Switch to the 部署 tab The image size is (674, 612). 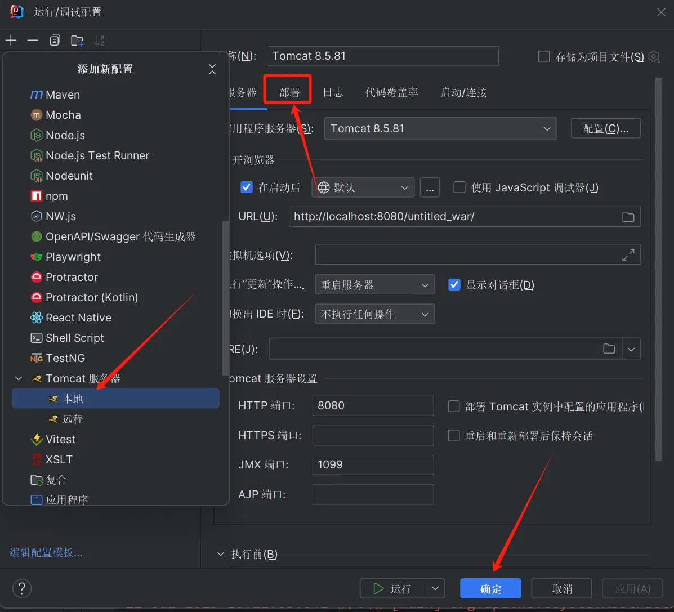pos(289,92)
